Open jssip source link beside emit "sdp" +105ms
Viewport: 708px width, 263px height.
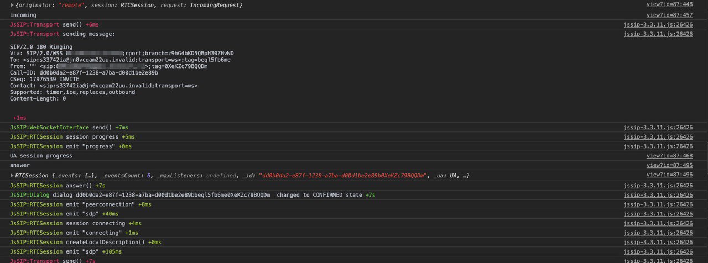658,251
